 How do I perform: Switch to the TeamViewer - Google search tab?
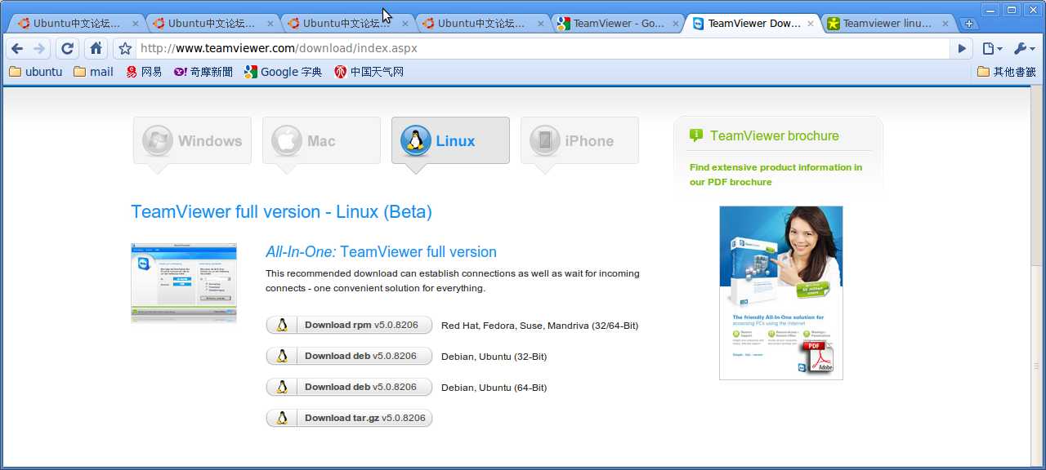(x=617, y=24)
